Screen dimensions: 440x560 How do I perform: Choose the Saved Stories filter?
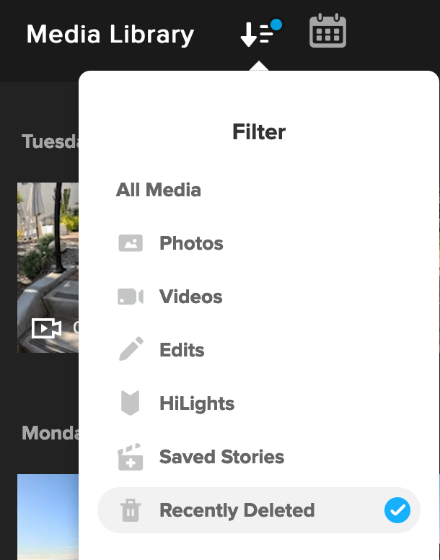click(x=222, y=457)
